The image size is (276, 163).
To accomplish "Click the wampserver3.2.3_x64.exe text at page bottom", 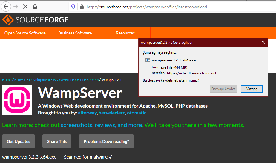I will (29, 157).
